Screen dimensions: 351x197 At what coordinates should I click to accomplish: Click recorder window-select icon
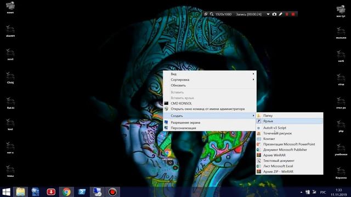click(206, 14)
